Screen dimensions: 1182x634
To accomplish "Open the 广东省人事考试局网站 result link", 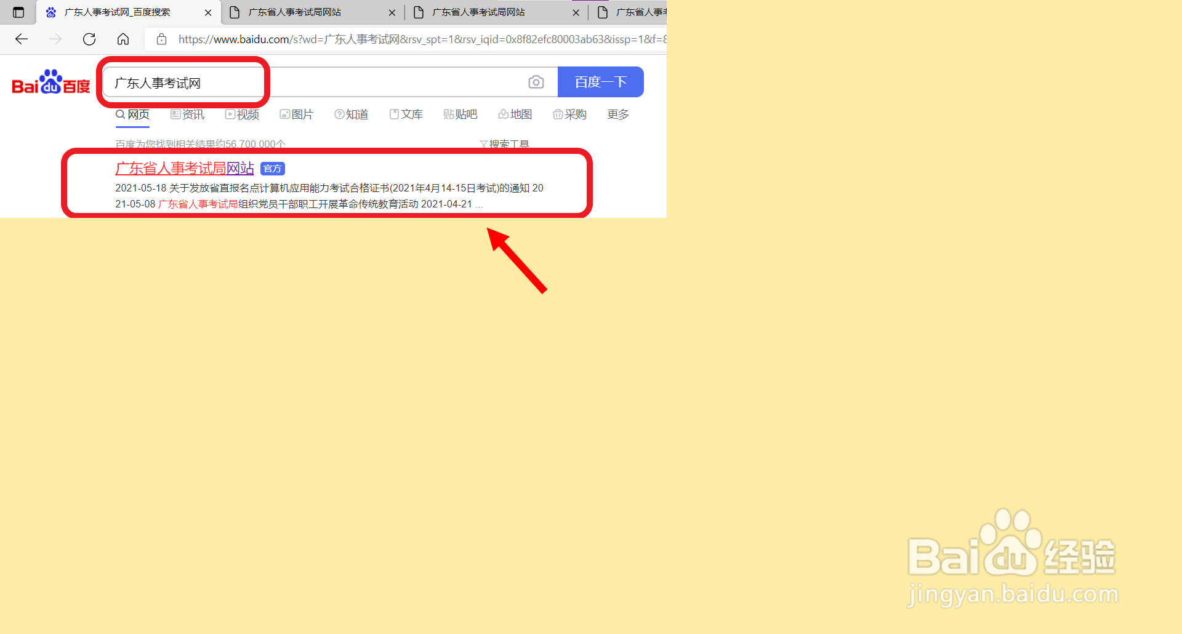I will [185, 168].
